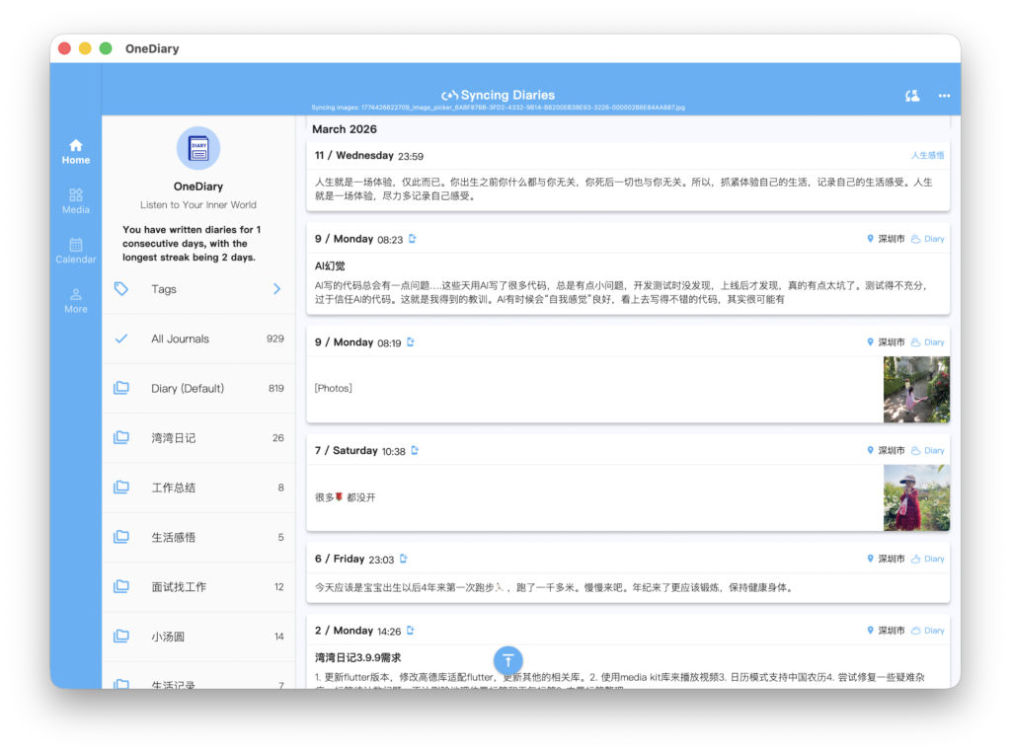Click the scroll-to-top floating button
Viewport: 1011px width, 755px height.
(x=507, y=660)
